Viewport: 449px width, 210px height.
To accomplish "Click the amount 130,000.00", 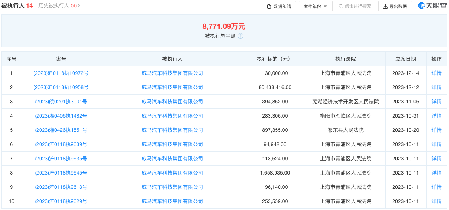I will click(x=275, y=73).
